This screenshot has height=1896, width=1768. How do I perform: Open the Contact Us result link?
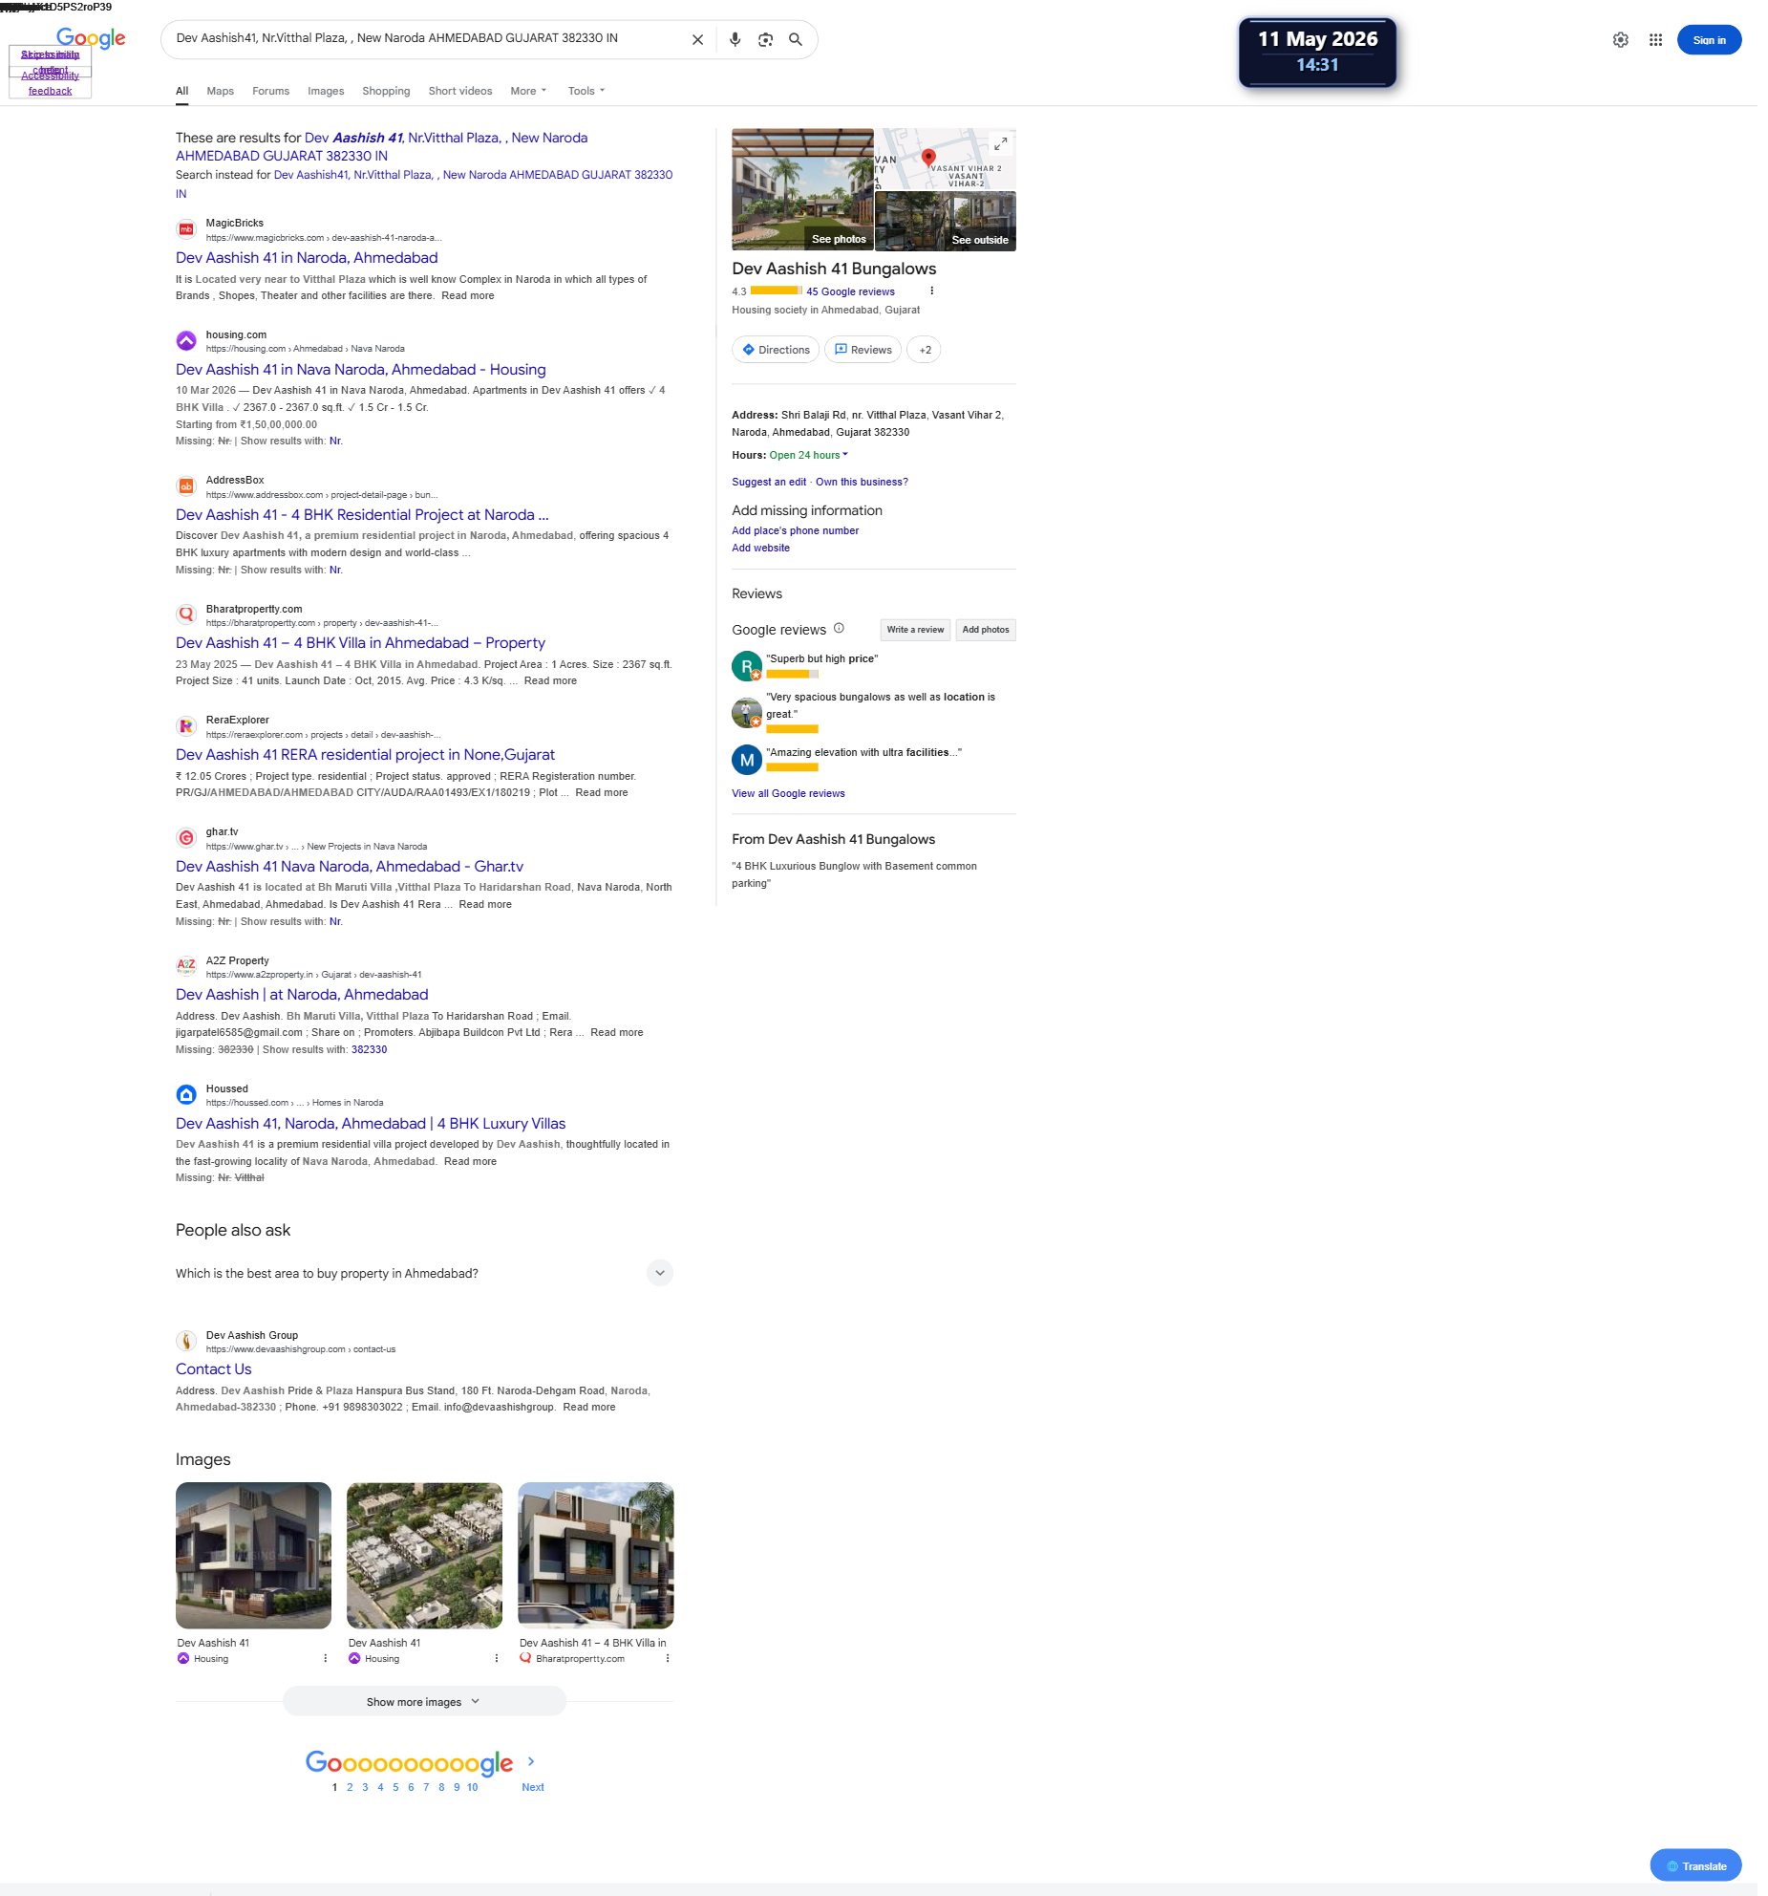pyautogui.click(x=213, y=1369)
